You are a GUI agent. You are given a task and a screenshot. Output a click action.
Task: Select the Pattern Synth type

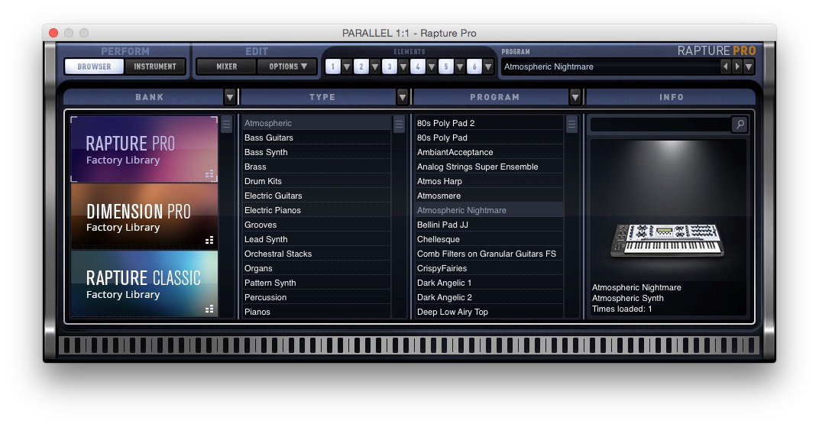point(316,283)
